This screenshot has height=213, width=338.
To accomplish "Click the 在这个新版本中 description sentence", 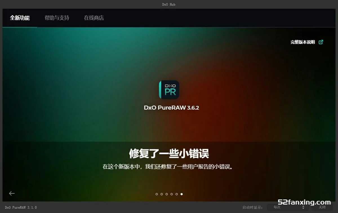I will point(168,167).
